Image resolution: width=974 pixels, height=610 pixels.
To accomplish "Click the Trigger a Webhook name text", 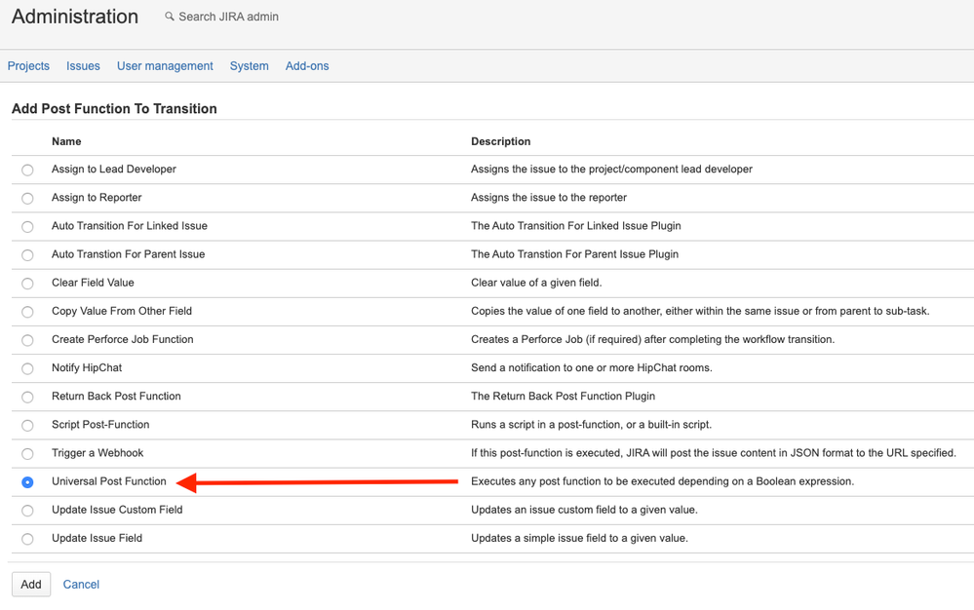I will pos(97,453).
